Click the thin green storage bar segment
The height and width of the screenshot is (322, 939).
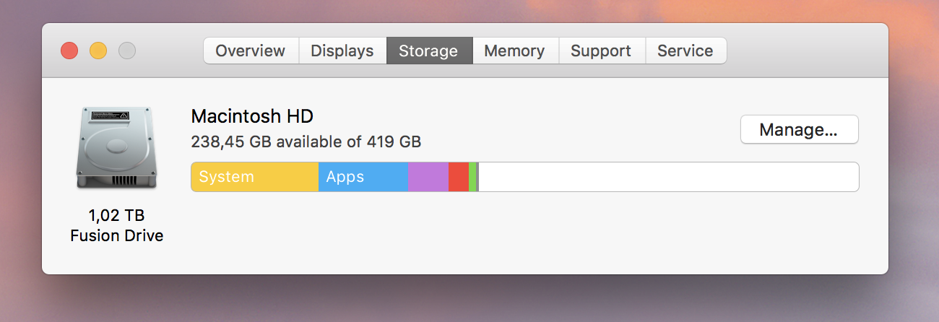point(472,177)
